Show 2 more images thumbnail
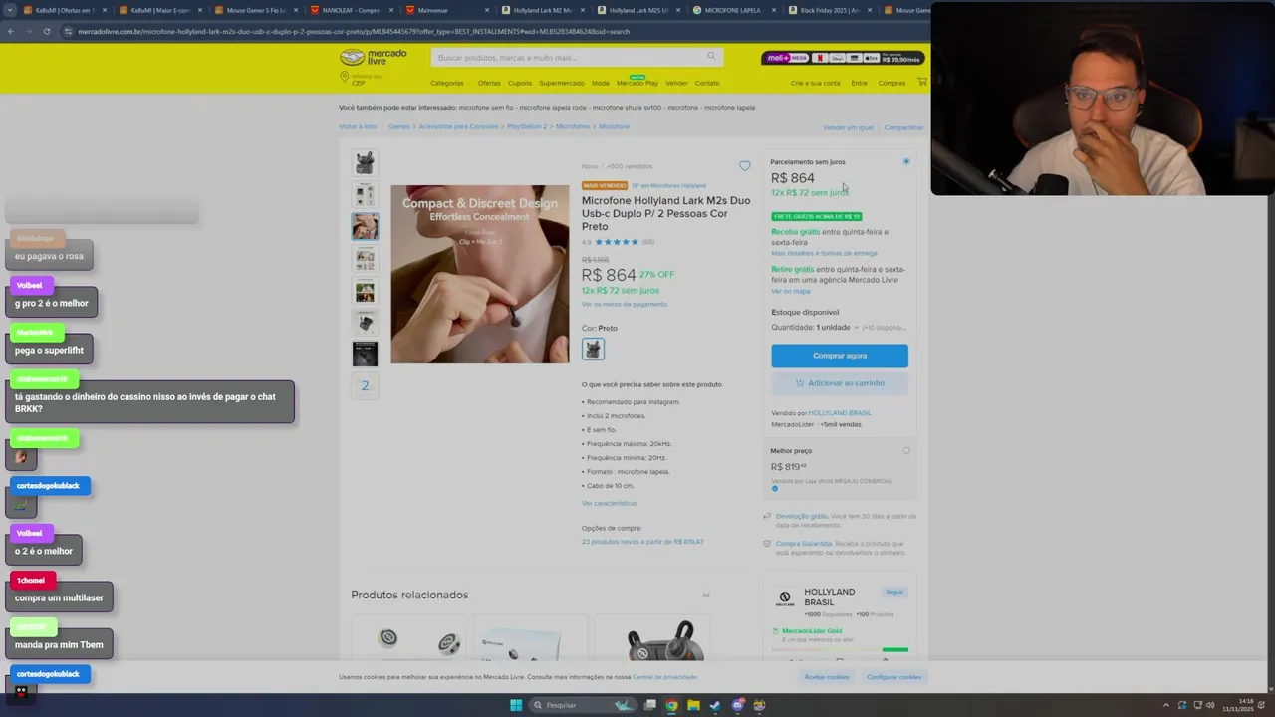The width and height of the screenshot is (1275, 717). (x=365, y=385)
